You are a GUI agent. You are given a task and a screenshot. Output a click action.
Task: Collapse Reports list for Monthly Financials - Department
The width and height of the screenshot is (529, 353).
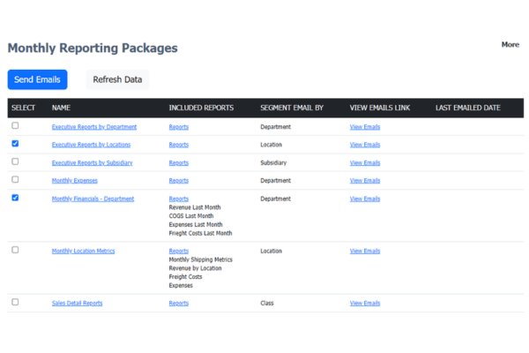(x=178, y=199)
